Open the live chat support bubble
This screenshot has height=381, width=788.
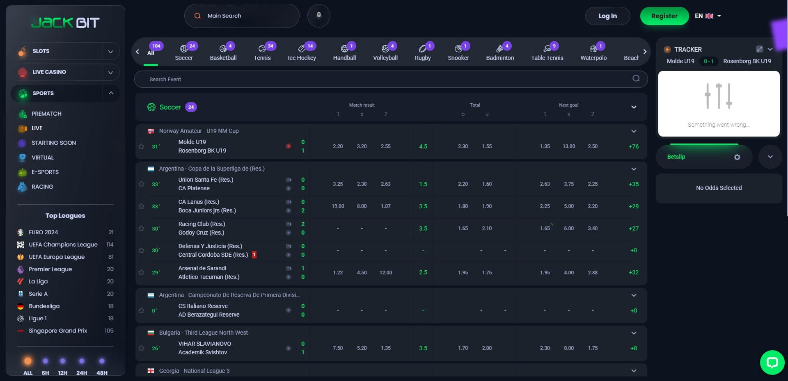(x=772, y=362)
